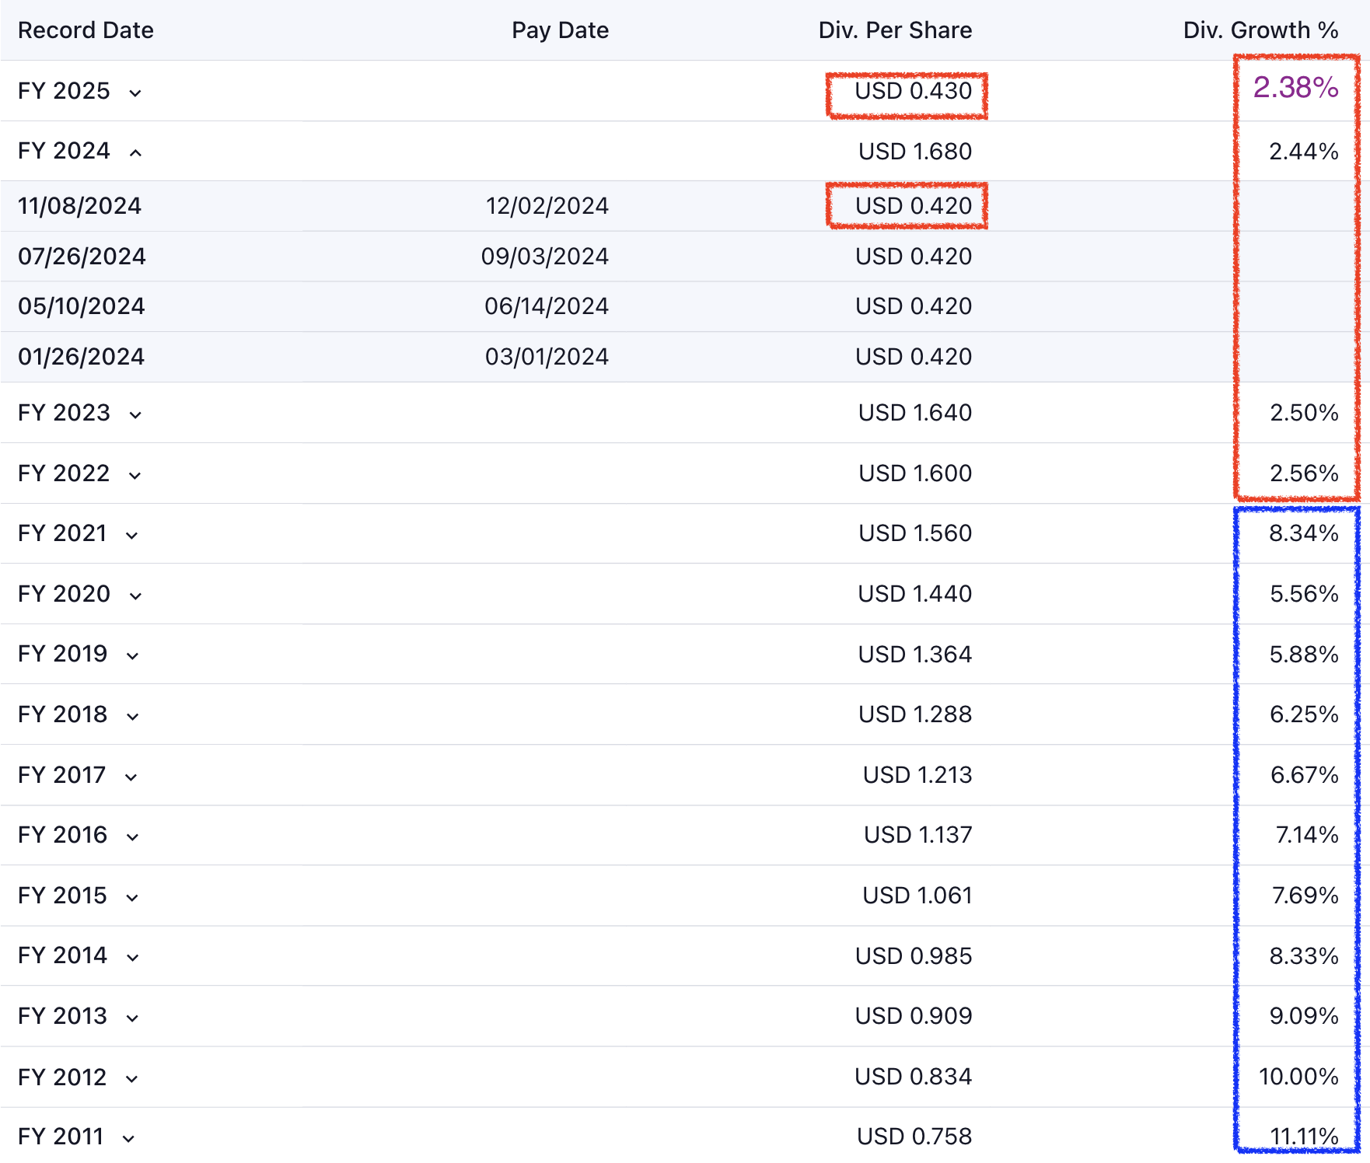Expand the FY 2025 row chevron

tap(135, 93)
